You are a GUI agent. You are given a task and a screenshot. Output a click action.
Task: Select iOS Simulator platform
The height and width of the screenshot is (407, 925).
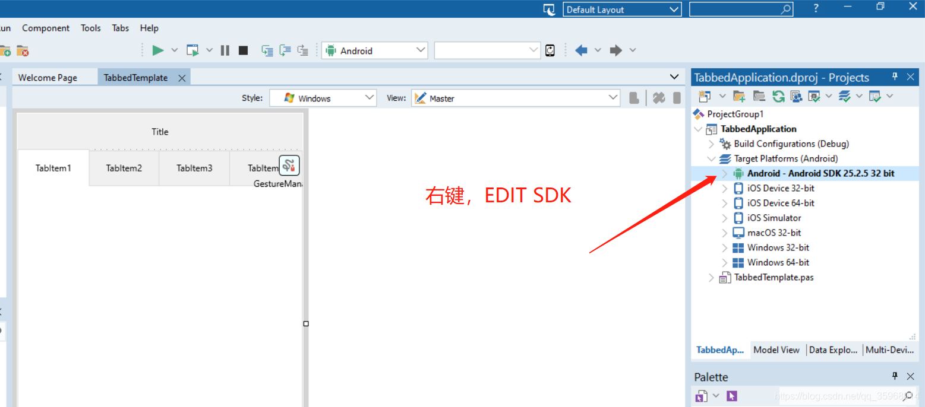click(774, 218)
